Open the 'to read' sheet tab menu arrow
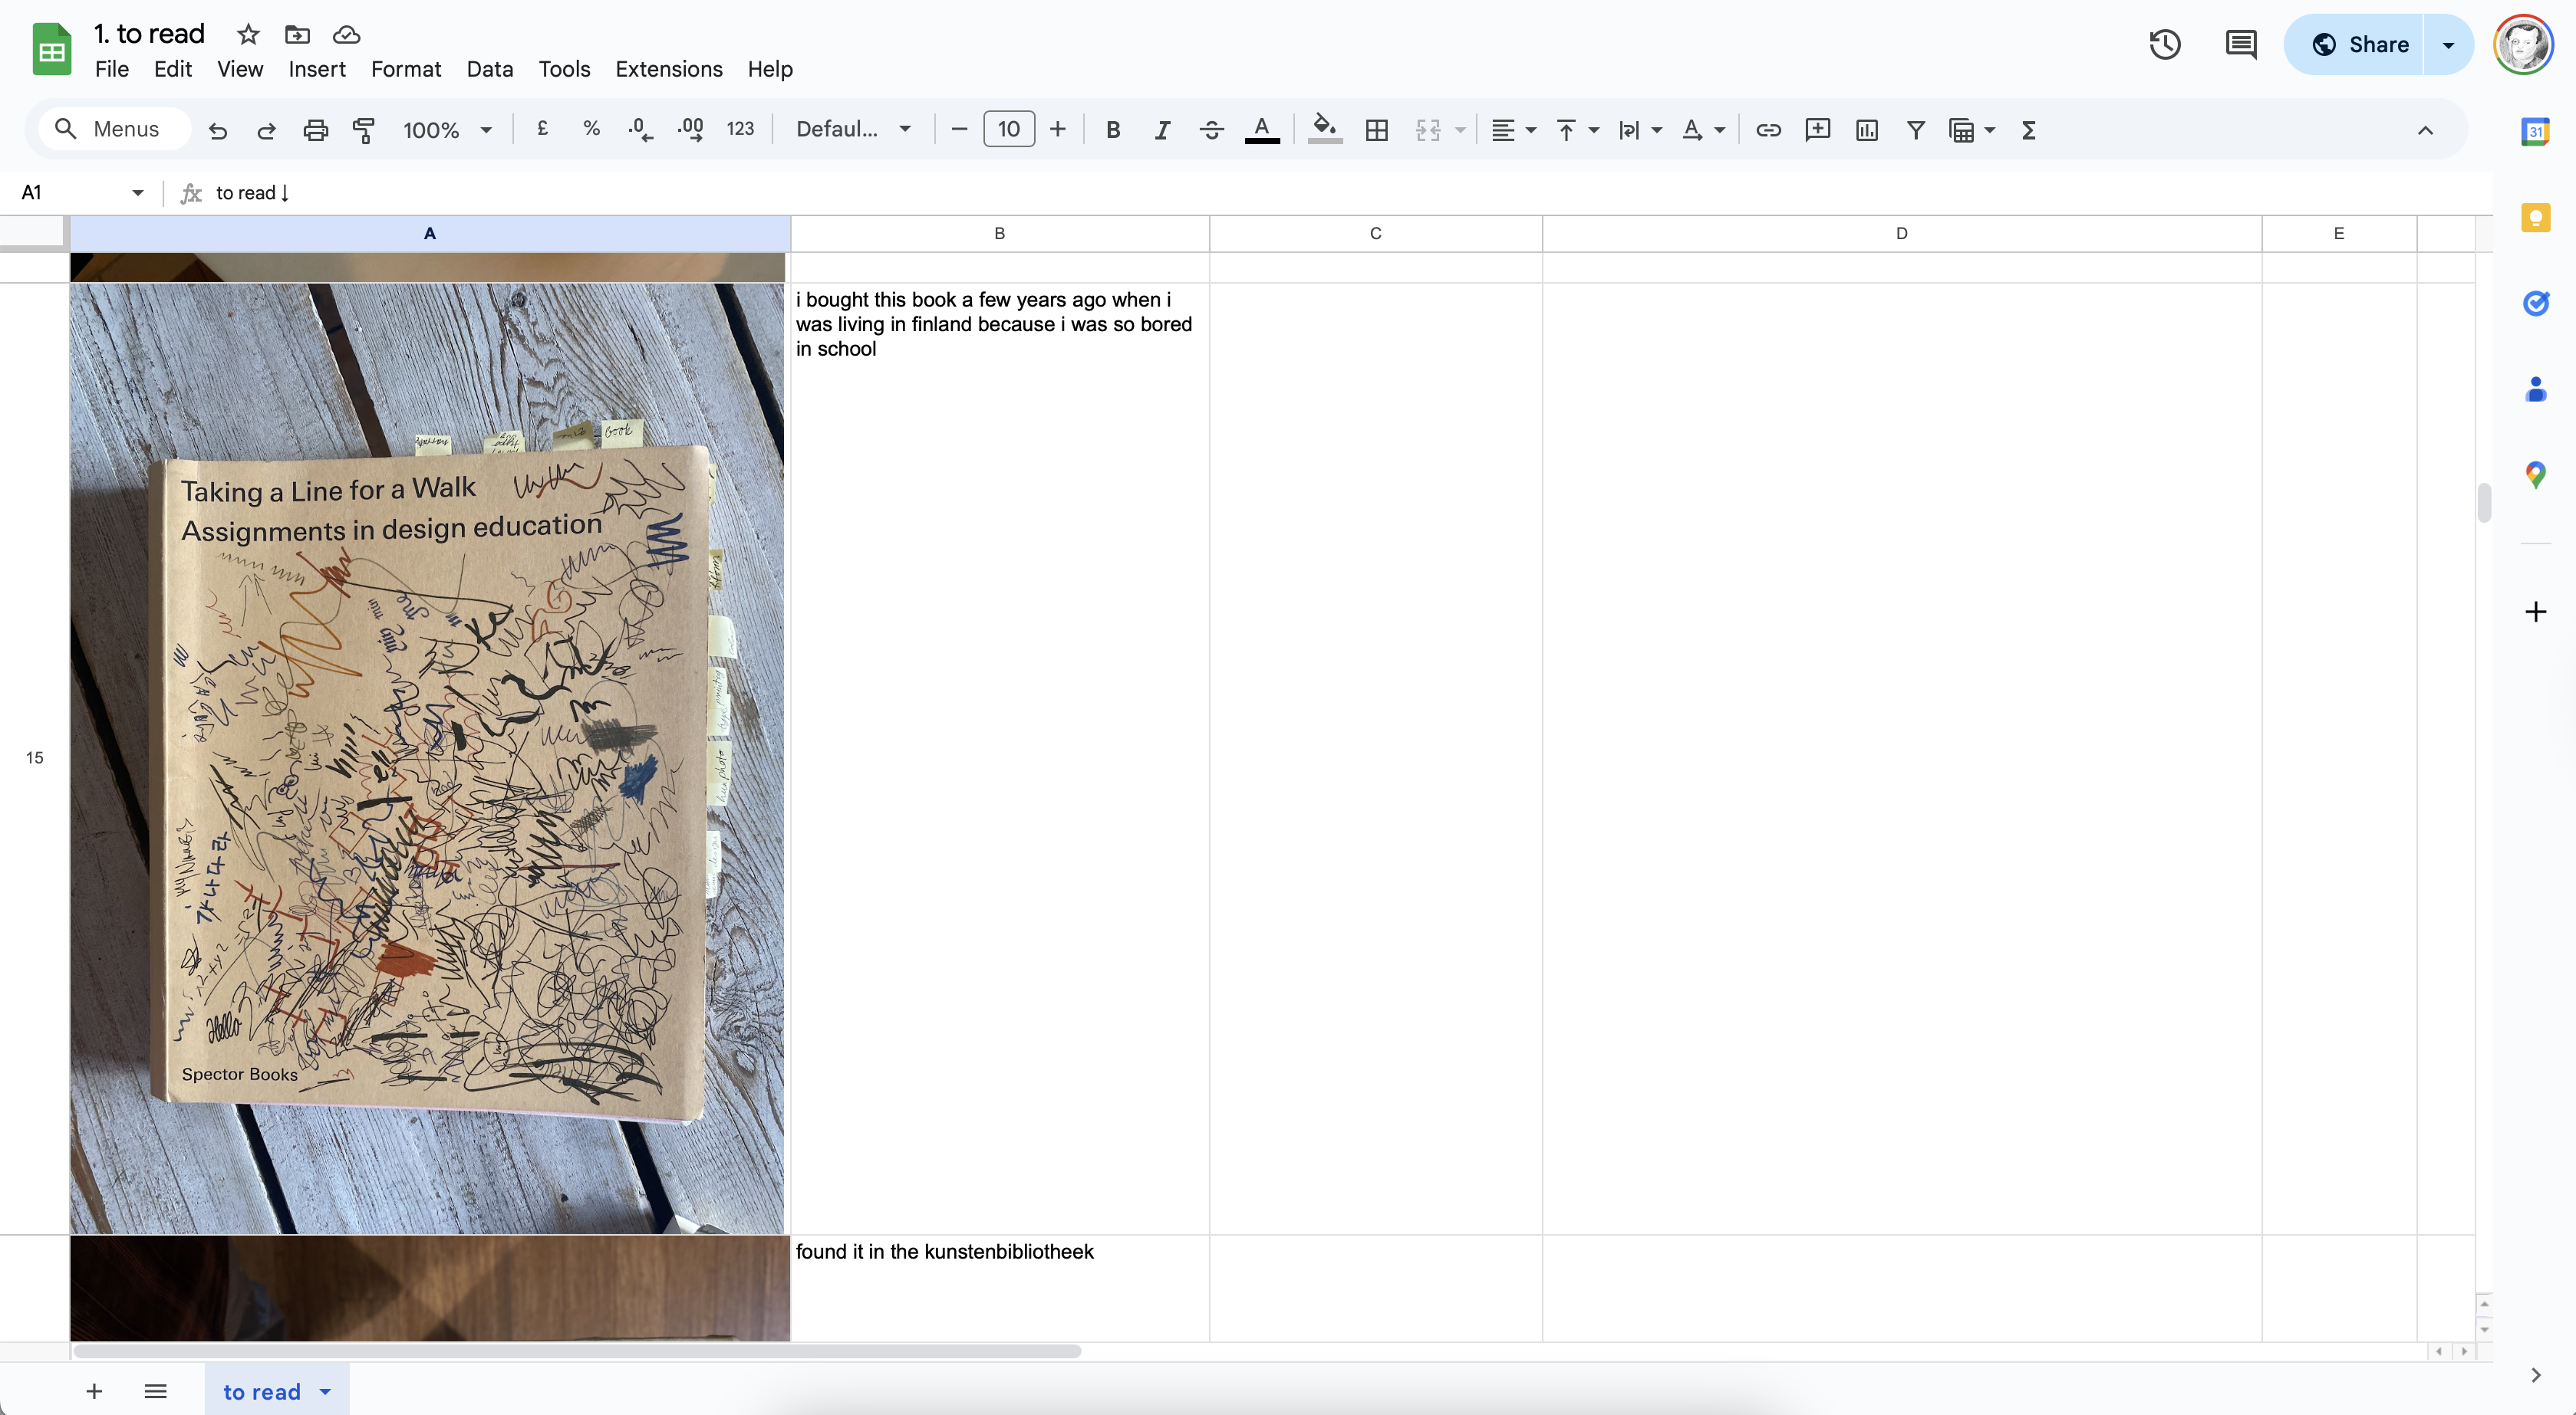 click(325, 1391)
